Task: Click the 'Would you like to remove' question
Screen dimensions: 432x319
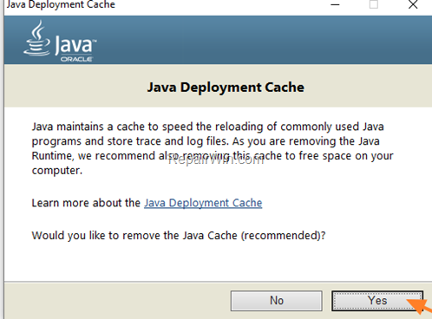Action: click(x=179, y=236)
